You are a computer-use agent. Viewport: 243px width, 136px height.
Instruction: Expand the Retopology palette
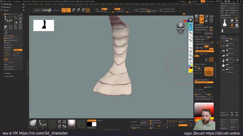8,4
